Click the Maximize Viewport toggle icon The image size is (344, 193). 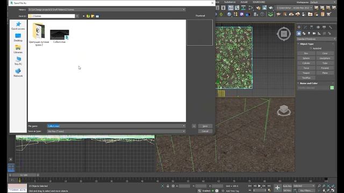[x=333, y=191]
